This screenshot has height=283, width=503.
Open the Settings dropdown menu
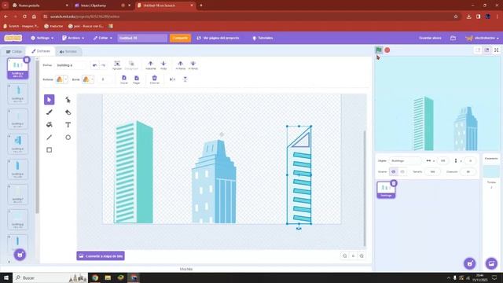pos(42,38)
